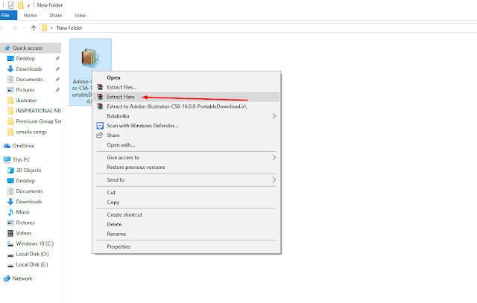Click the Windows Defender shield icon

[100, 126]
